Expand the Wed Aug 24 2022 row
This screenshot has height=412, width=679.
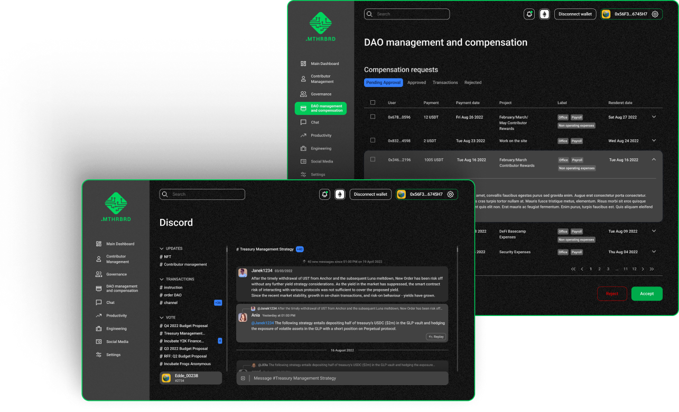654,140
